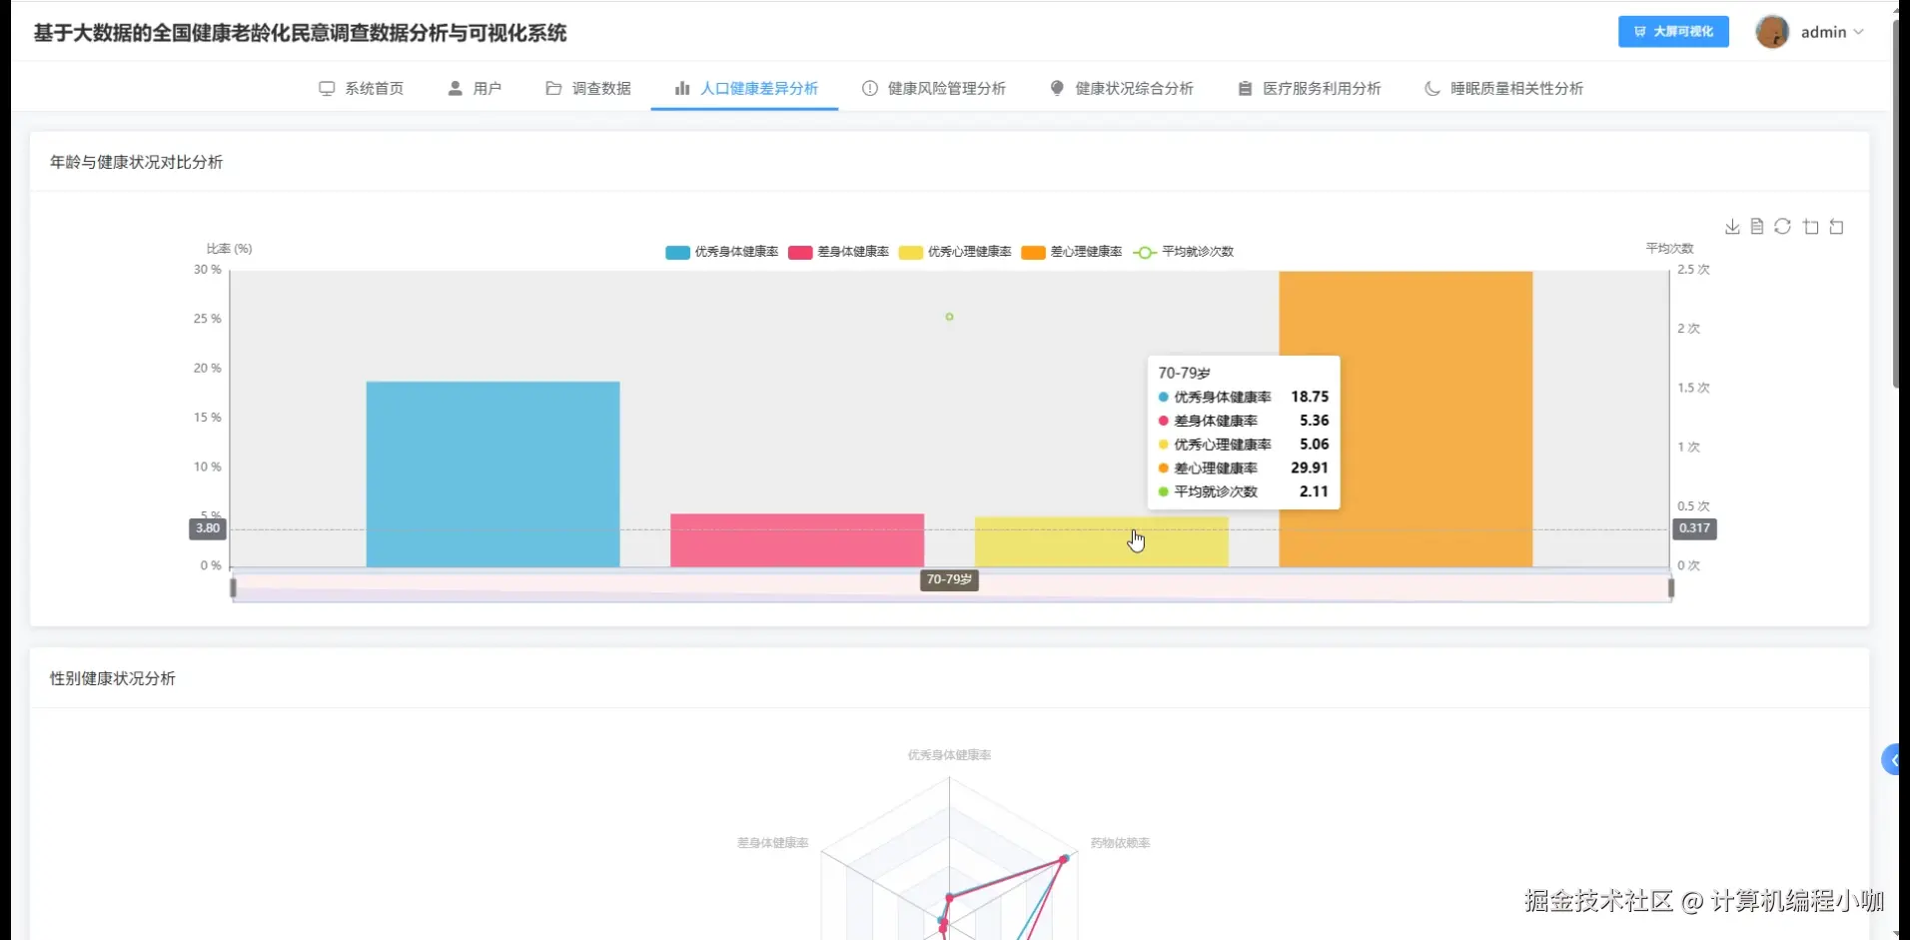
Task: Grab the left data zoom slider handle
Action: [x=233, y=587]
